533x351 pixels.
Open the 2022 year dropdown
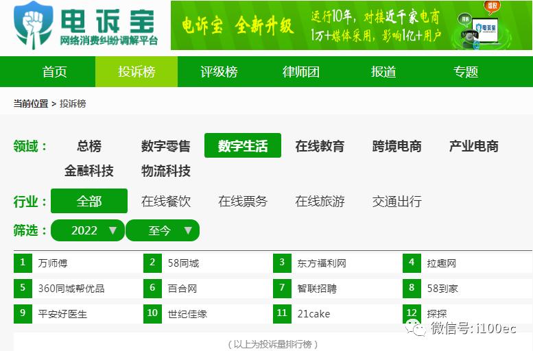coord(88,230)
